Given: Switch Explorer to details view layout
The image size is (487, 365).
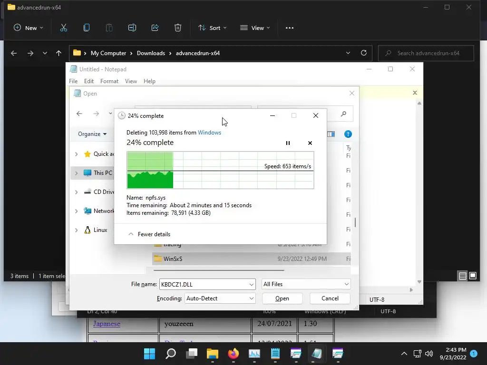Looking at the screenshot, I should click(x=462, y=276).
